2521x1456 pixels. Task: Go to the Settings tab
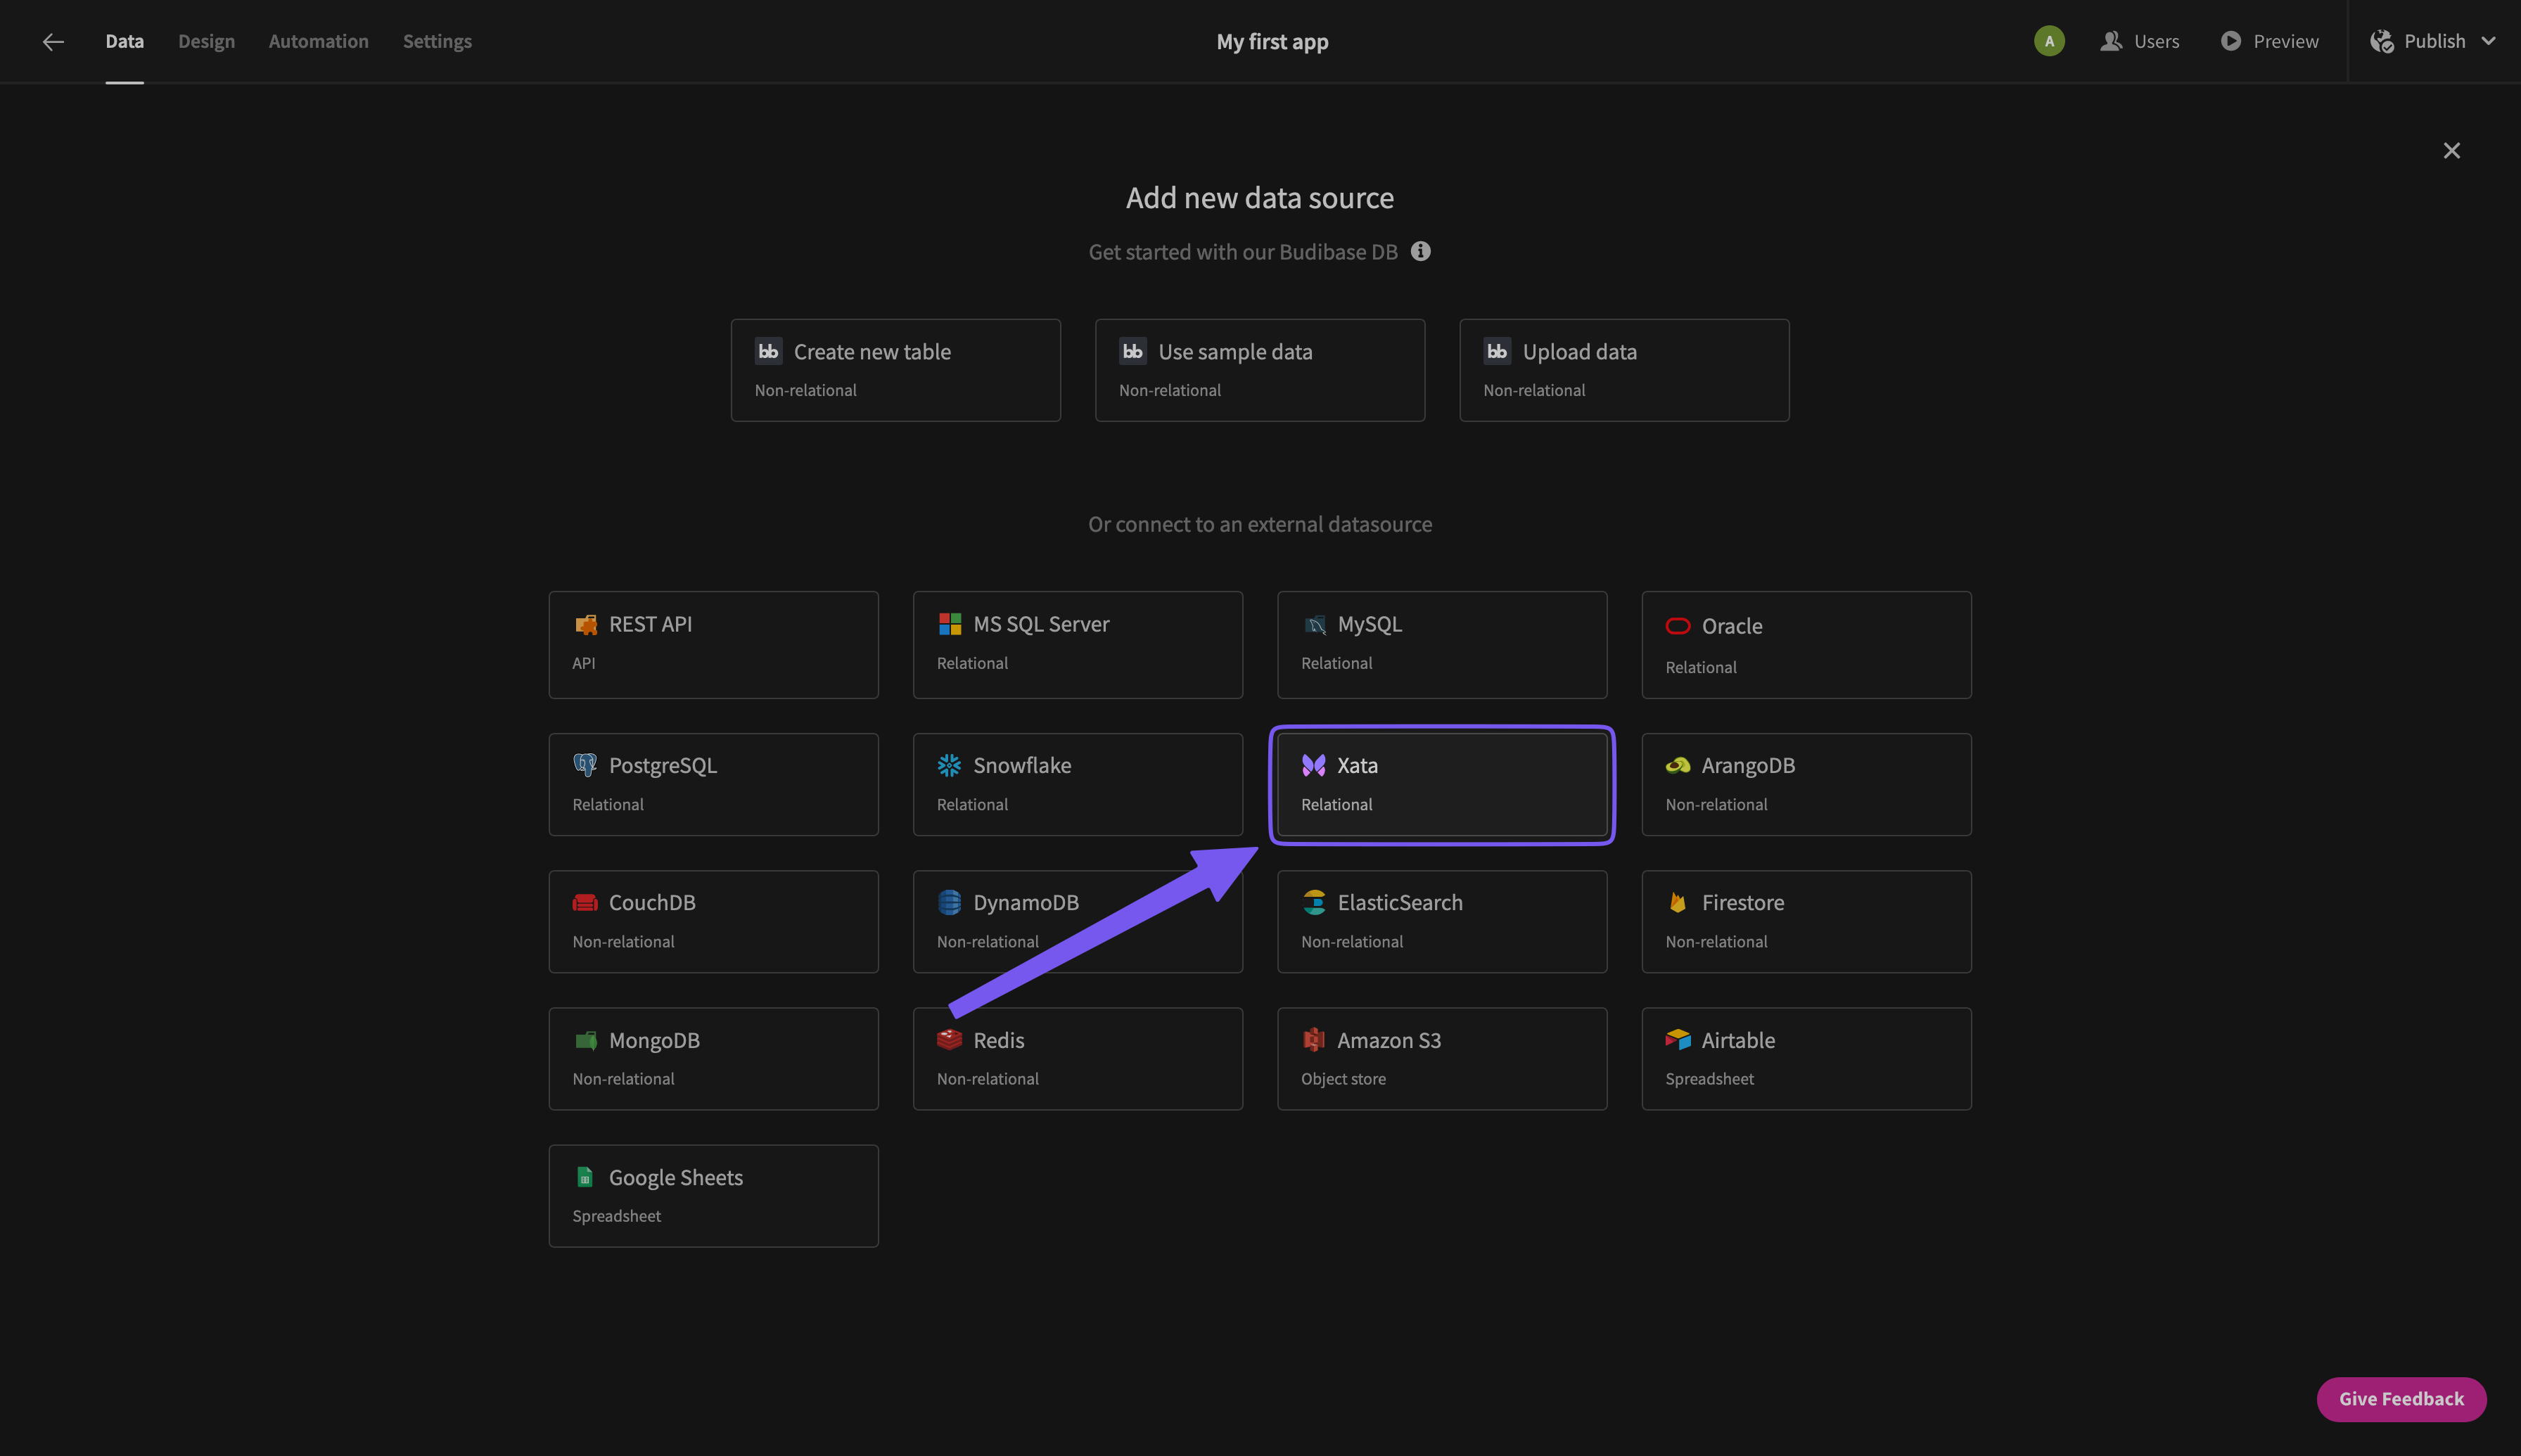[437, 41]
